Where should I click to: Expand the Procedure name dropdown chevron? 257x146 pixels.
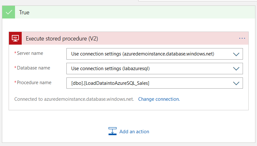point(236,83)
